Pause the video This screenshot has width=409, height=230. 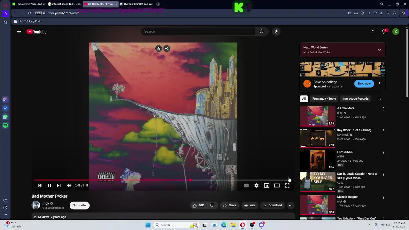click(50, 186)
